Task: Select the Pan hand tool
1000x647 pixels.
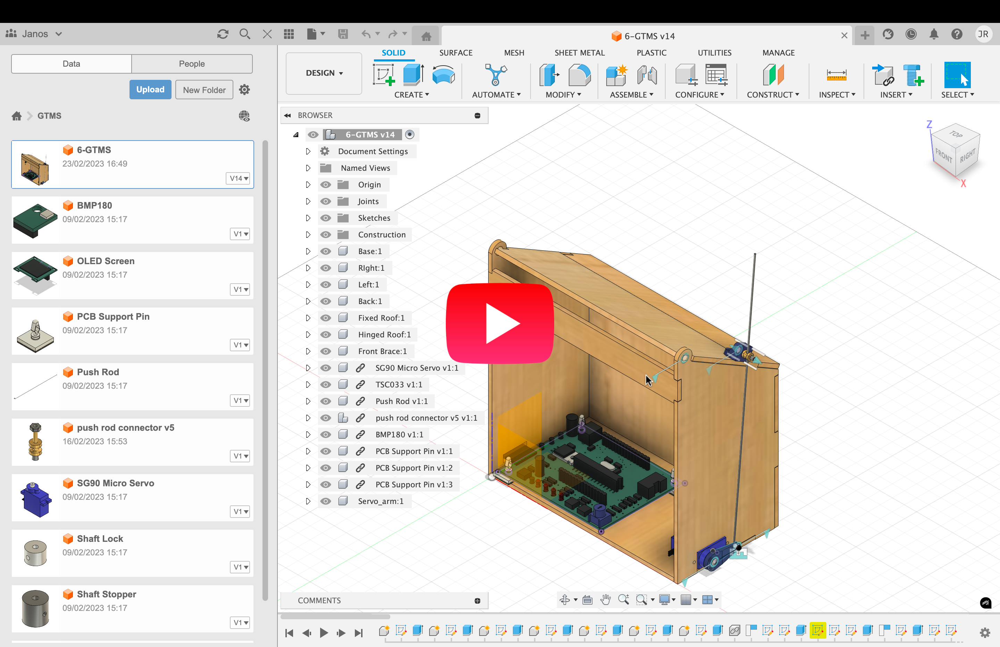Action: pos(605,599)
